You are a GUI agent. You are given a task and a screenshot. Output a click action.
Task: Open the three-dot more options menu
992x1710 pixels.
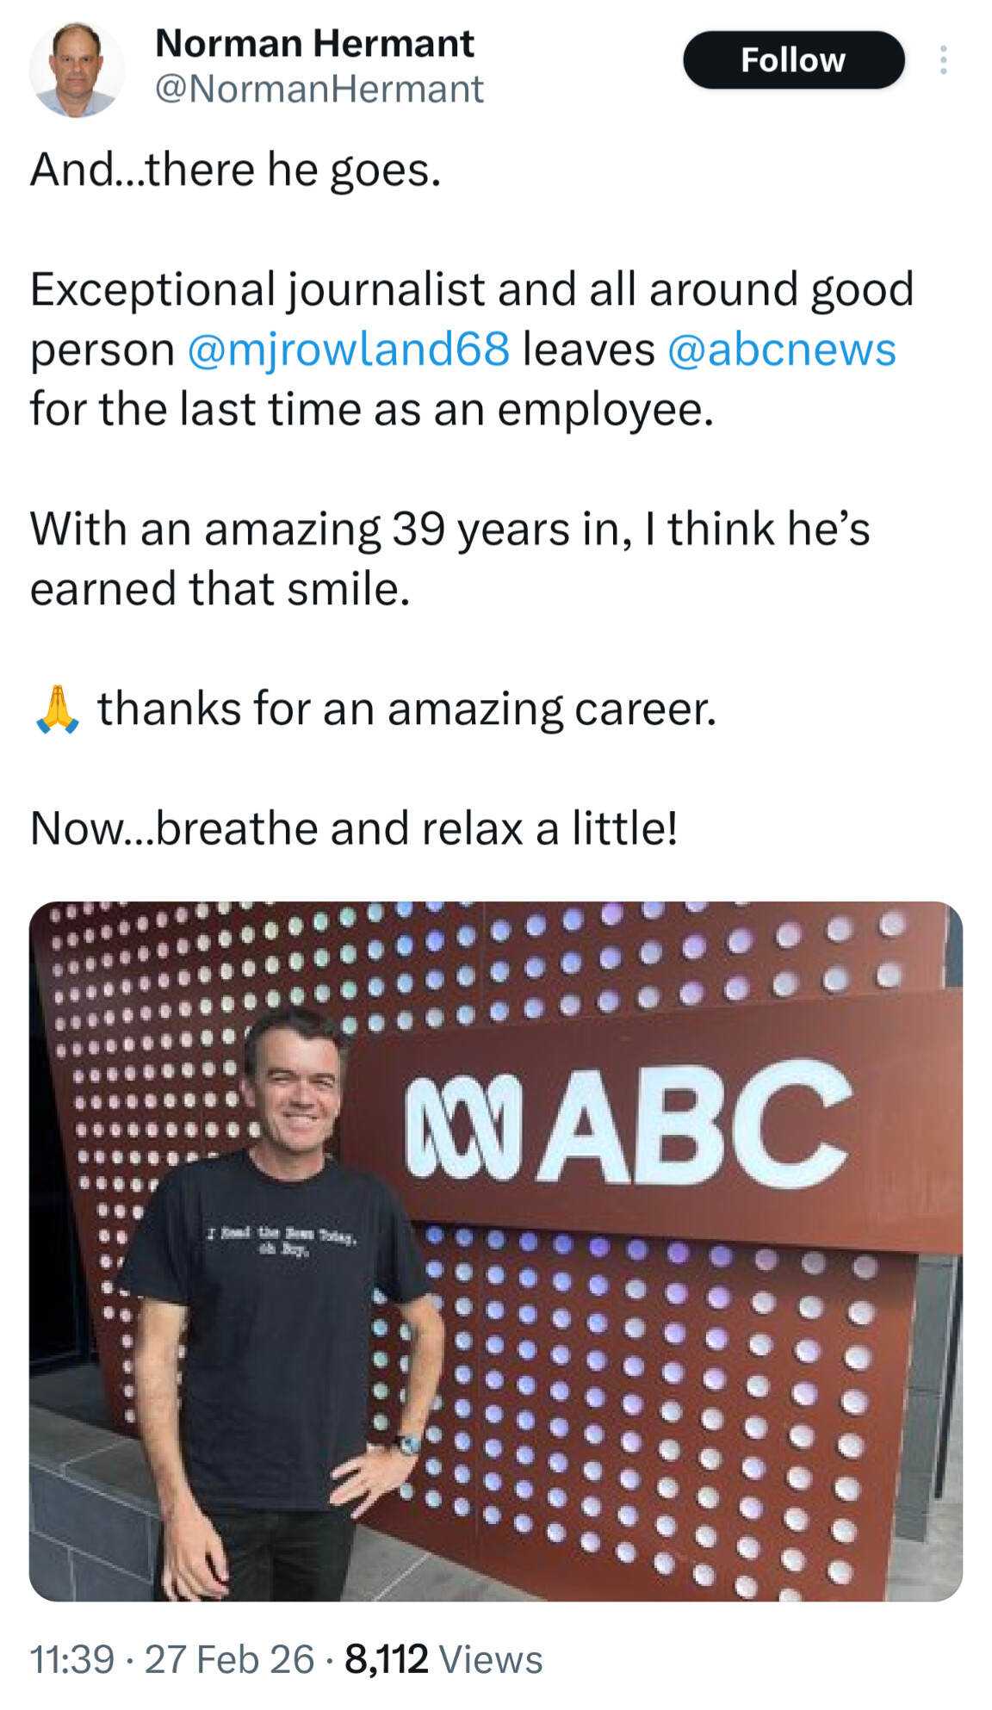[943, 60]
